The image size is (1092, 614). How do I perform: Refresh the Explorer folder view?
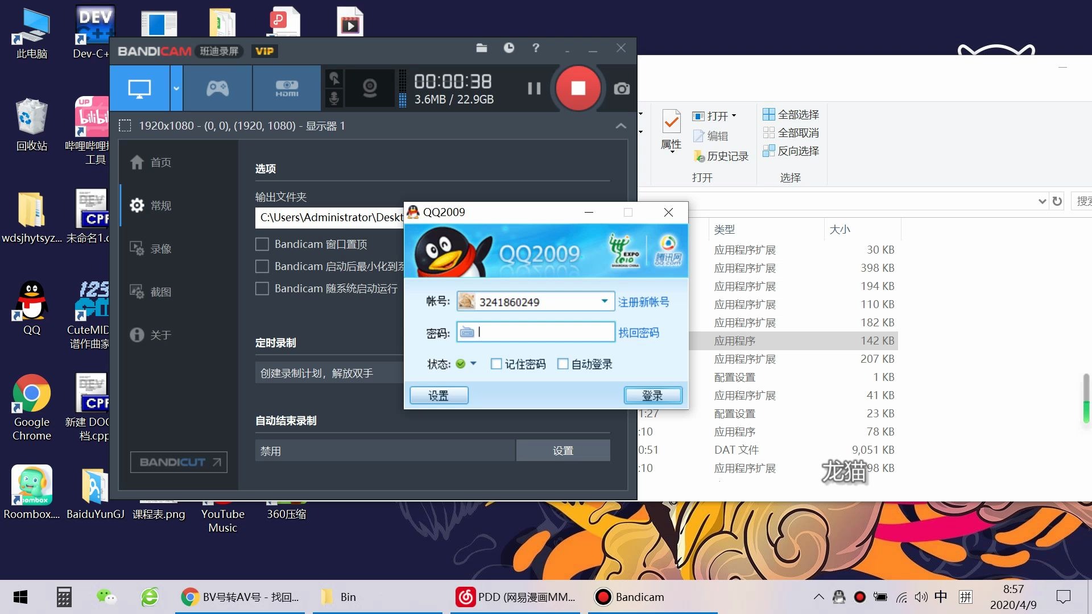(x=1057, y=201)
